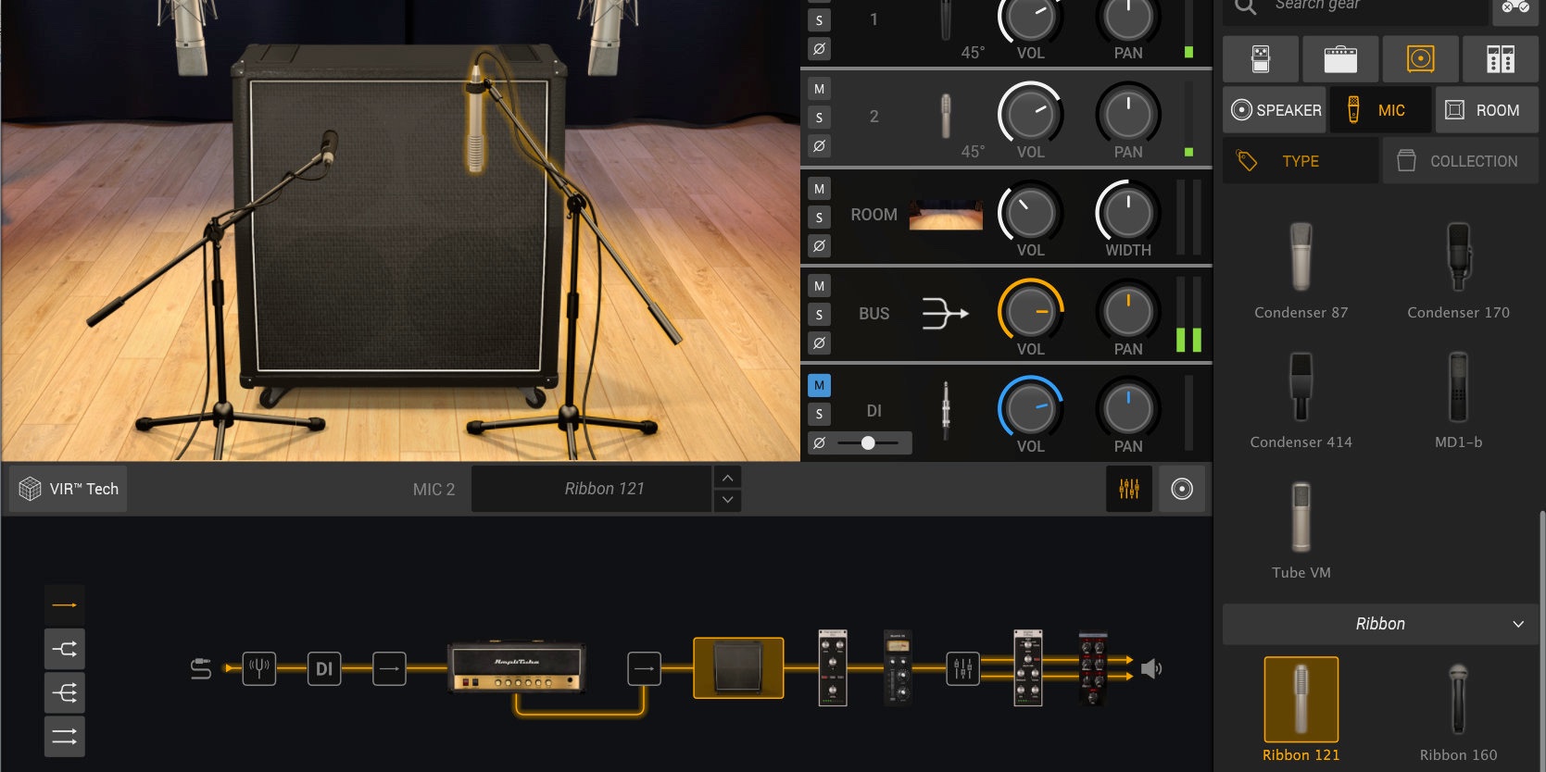Select the amplifier gear category icon

pos(1340,59)
